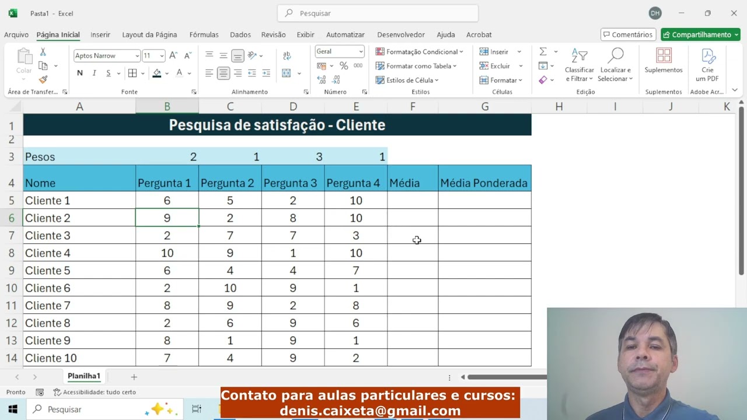Expand Formatação Condicional menu
The width and height of the screenshot is (747, 420).
(419, 52)
